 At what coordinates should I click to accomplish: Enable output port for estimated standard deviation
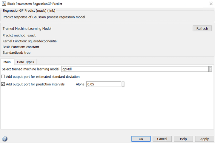coord(3,76)
